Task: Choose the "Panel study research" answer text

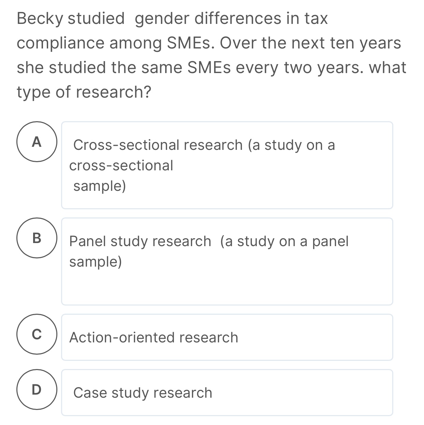Action: [140, 241]
